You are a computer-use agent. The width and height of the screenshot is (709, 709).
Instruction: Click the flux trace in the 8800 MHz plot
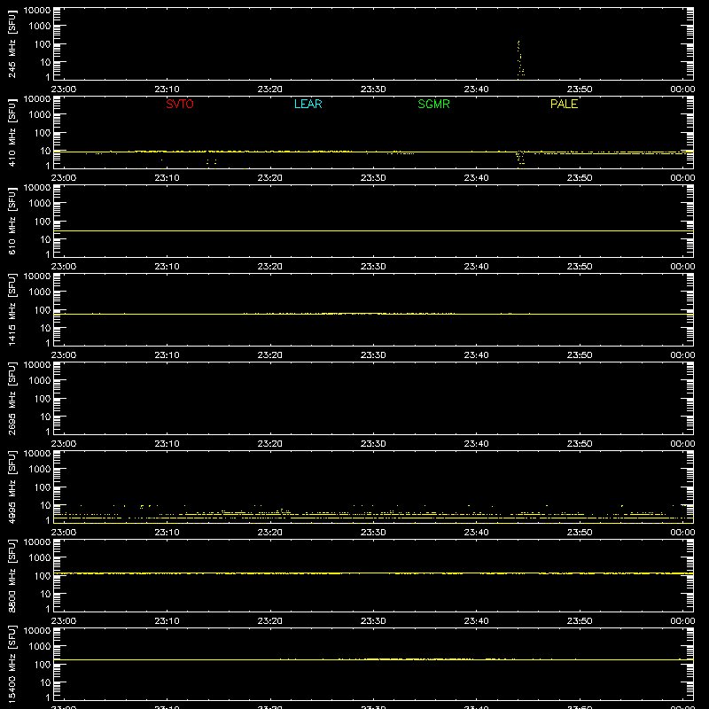click(x=373, y=573)
